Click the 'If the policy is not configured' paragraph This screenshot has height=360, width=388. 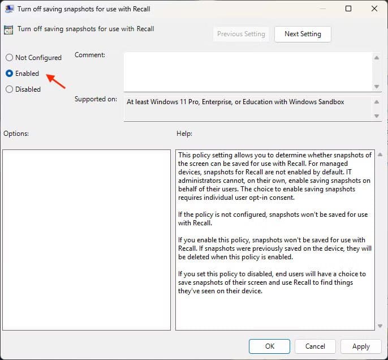[273, 218]
